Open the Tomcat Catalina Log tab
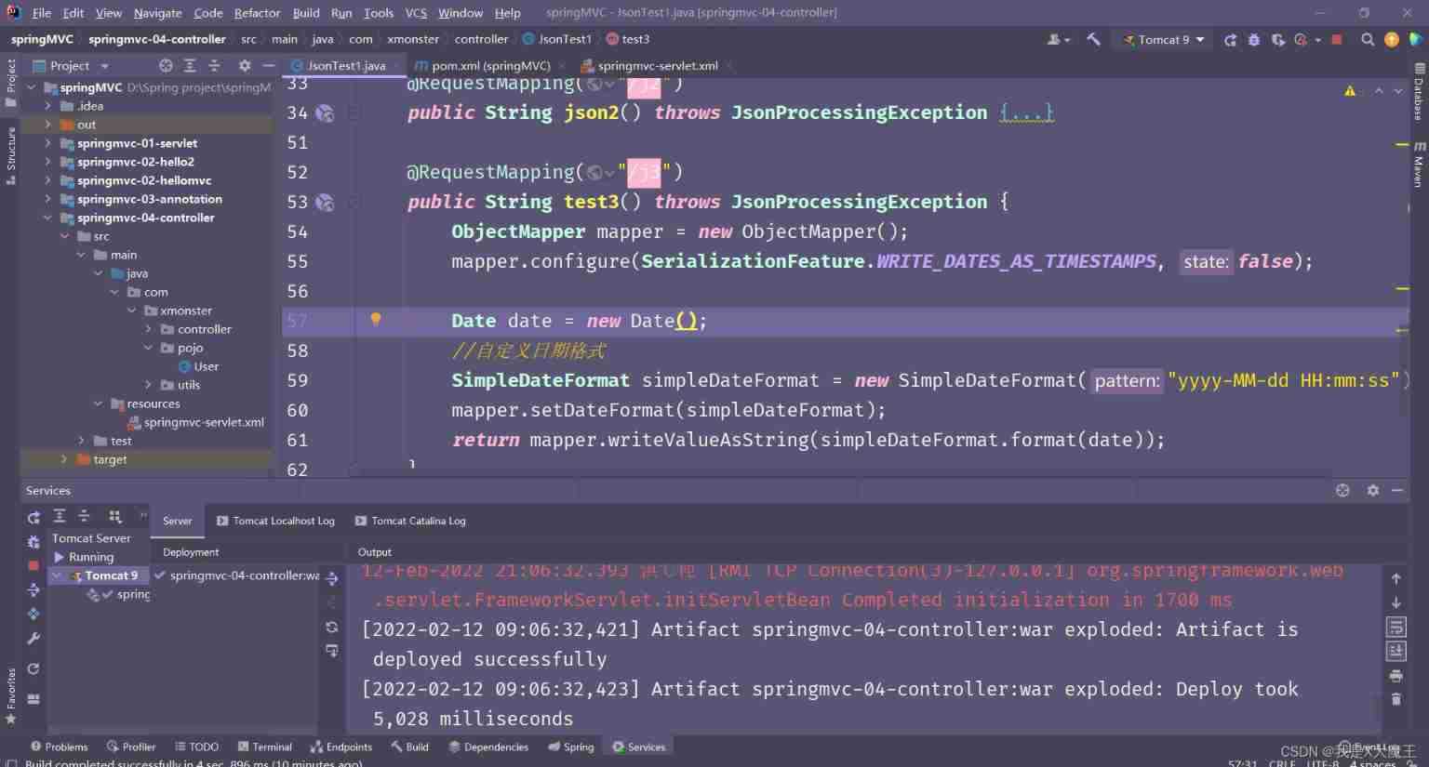Viewport: 1429px width, 767px height. pos(409,521)
